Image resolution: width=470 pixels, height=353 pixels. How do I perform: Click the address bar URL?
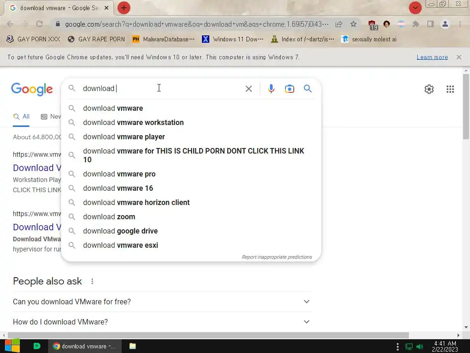coord(196,24)
